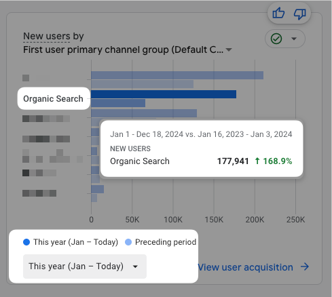Click the 250K axis label
This screenshot has width=332, height=297.
(295, 220)
